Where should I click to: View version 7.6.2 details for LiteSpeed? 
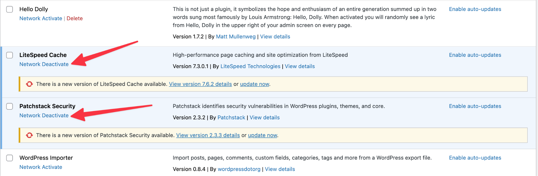[x=200, y=84]
